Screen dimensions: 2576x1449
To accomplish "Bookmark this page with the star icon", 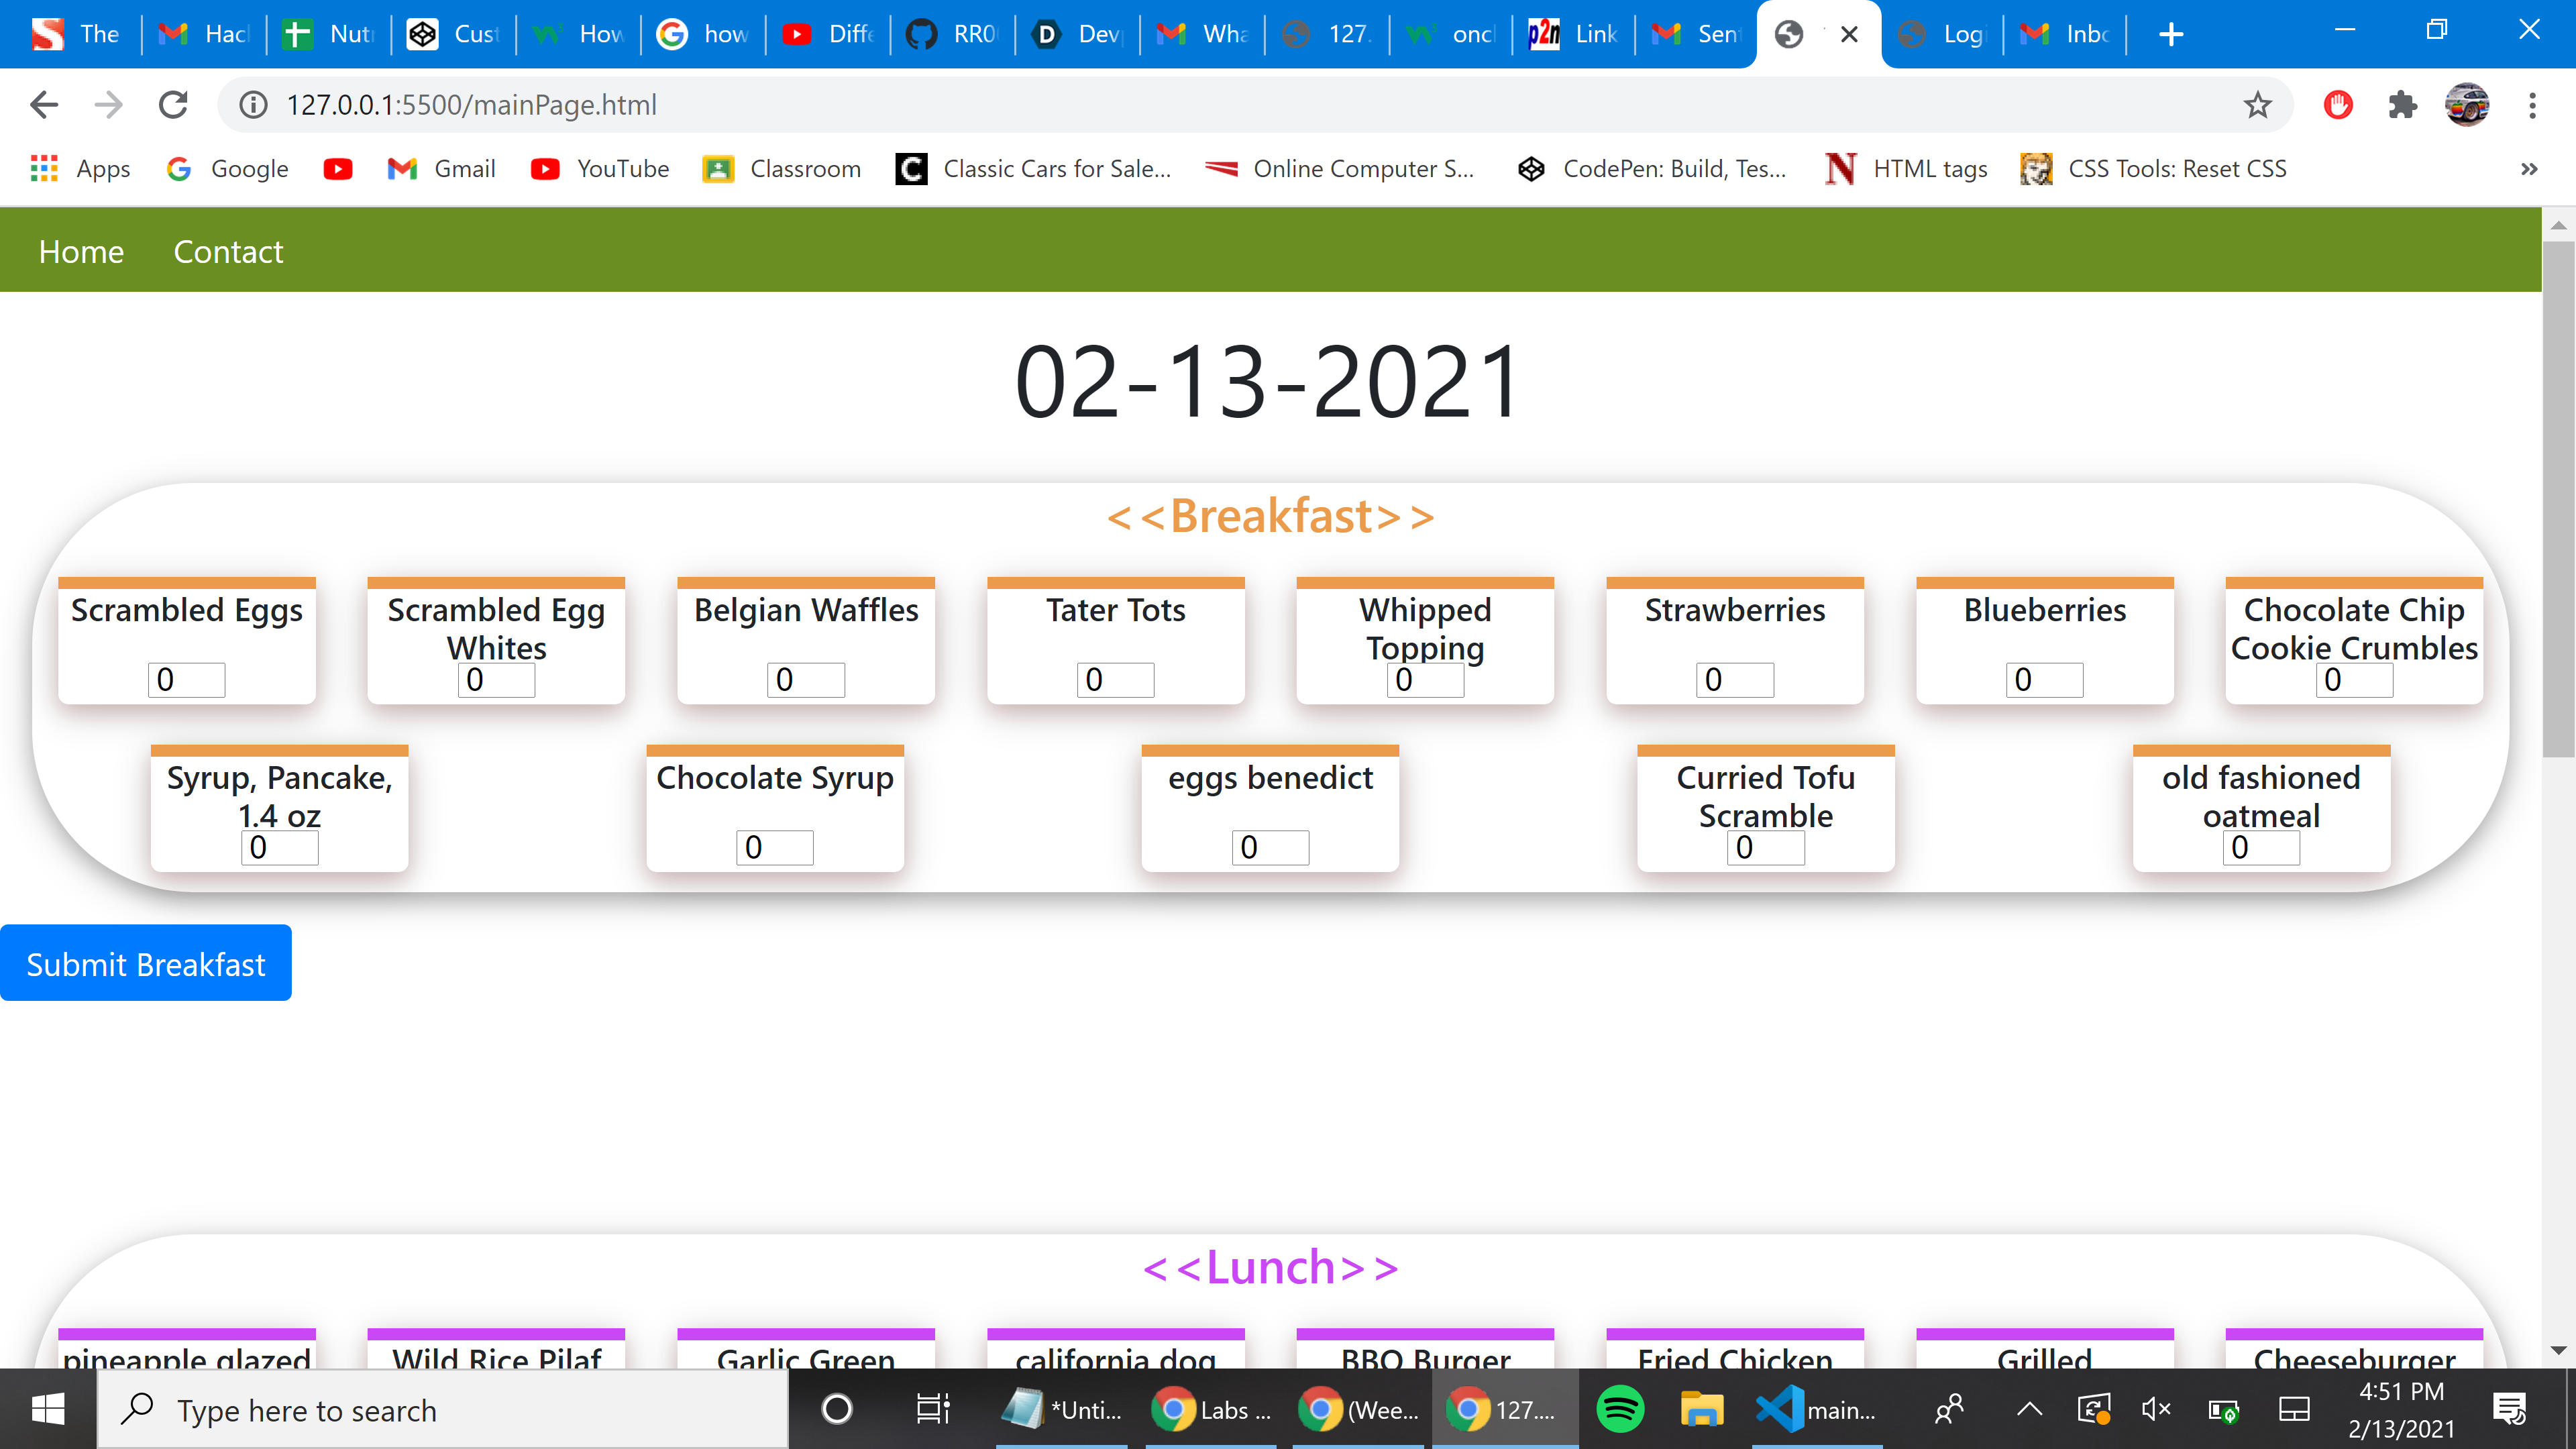I will (2257, 105).
